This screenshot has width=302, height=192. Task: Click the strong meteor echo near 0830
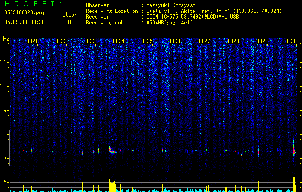(294, 150)
